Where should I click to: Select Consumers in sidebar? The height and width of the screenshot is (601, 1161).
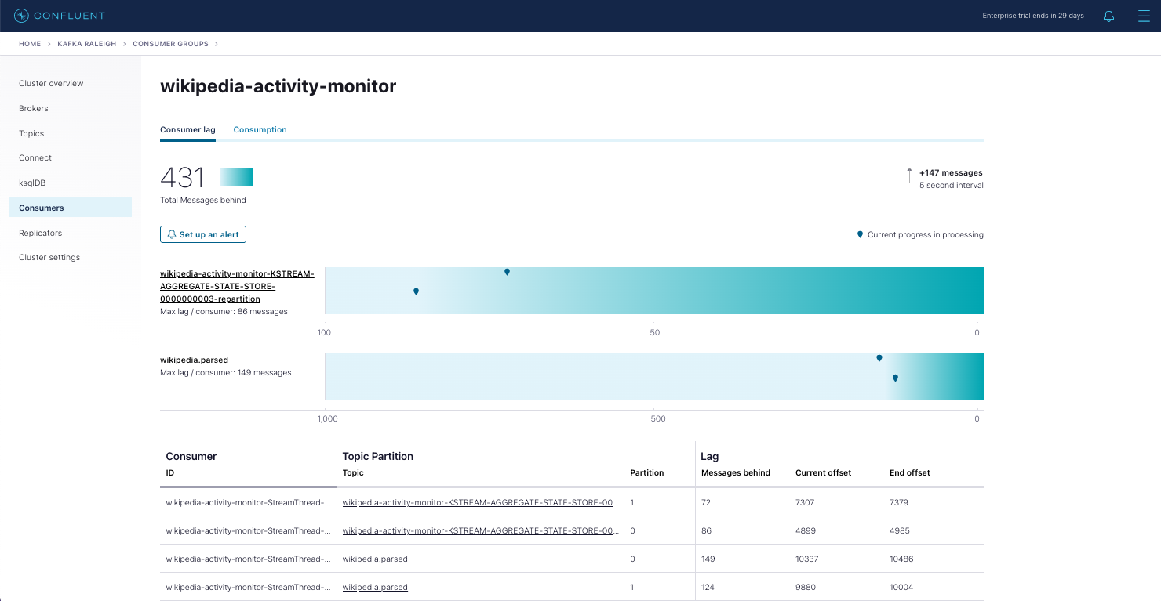tap(71, 208)
